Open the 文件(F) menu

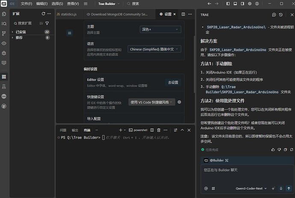[x=27, y=4]
